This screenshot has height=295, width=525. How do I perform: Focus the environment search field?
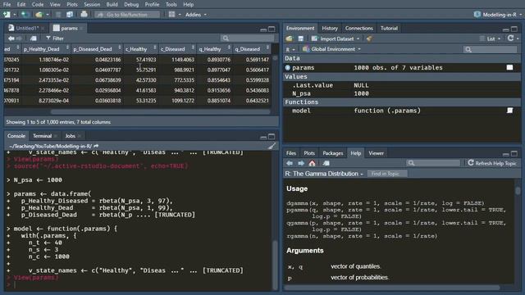click(x=491, y=49)
